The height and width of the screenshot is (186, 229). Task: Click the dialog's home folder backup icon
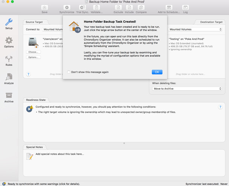pyautogui.click(x=75, y=27)
